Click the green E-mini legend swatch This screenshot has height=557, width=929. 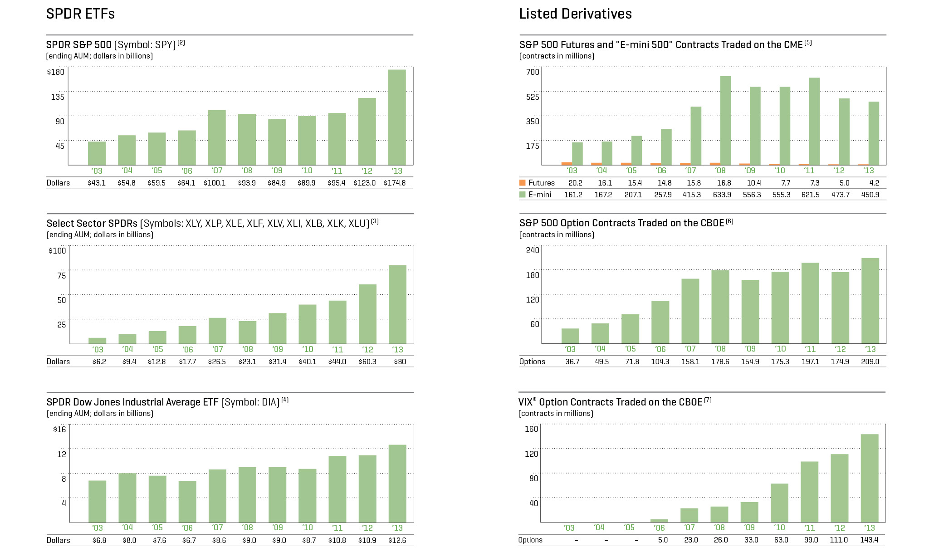pos(523,195)
